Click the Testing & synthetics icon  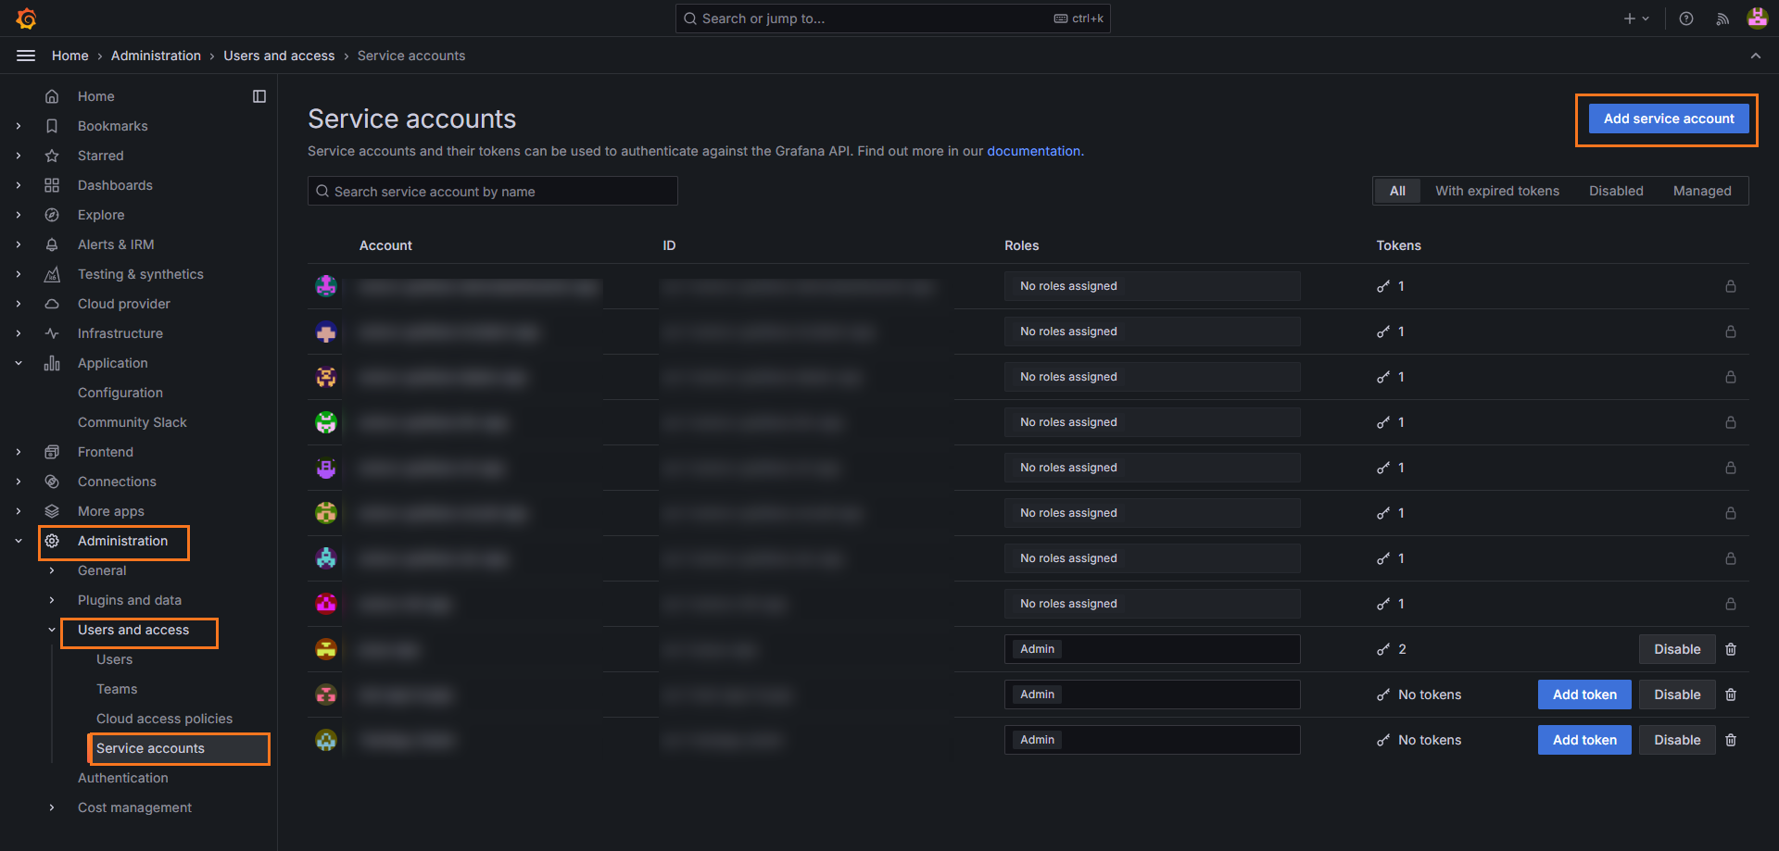coord(52,274)
